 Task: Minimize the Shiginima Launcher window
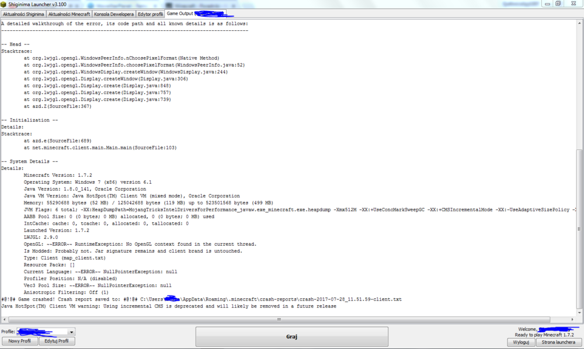click(x=547, y=4)
